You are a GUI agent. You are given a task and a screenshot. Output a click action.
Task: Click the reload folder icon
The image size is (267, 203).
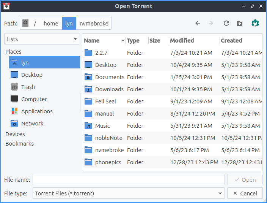coord(226,23)
